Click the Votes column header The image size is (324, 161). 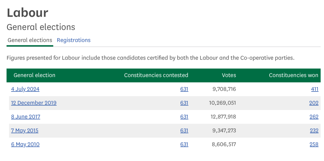pyautogui.click(x=229, y=75)
